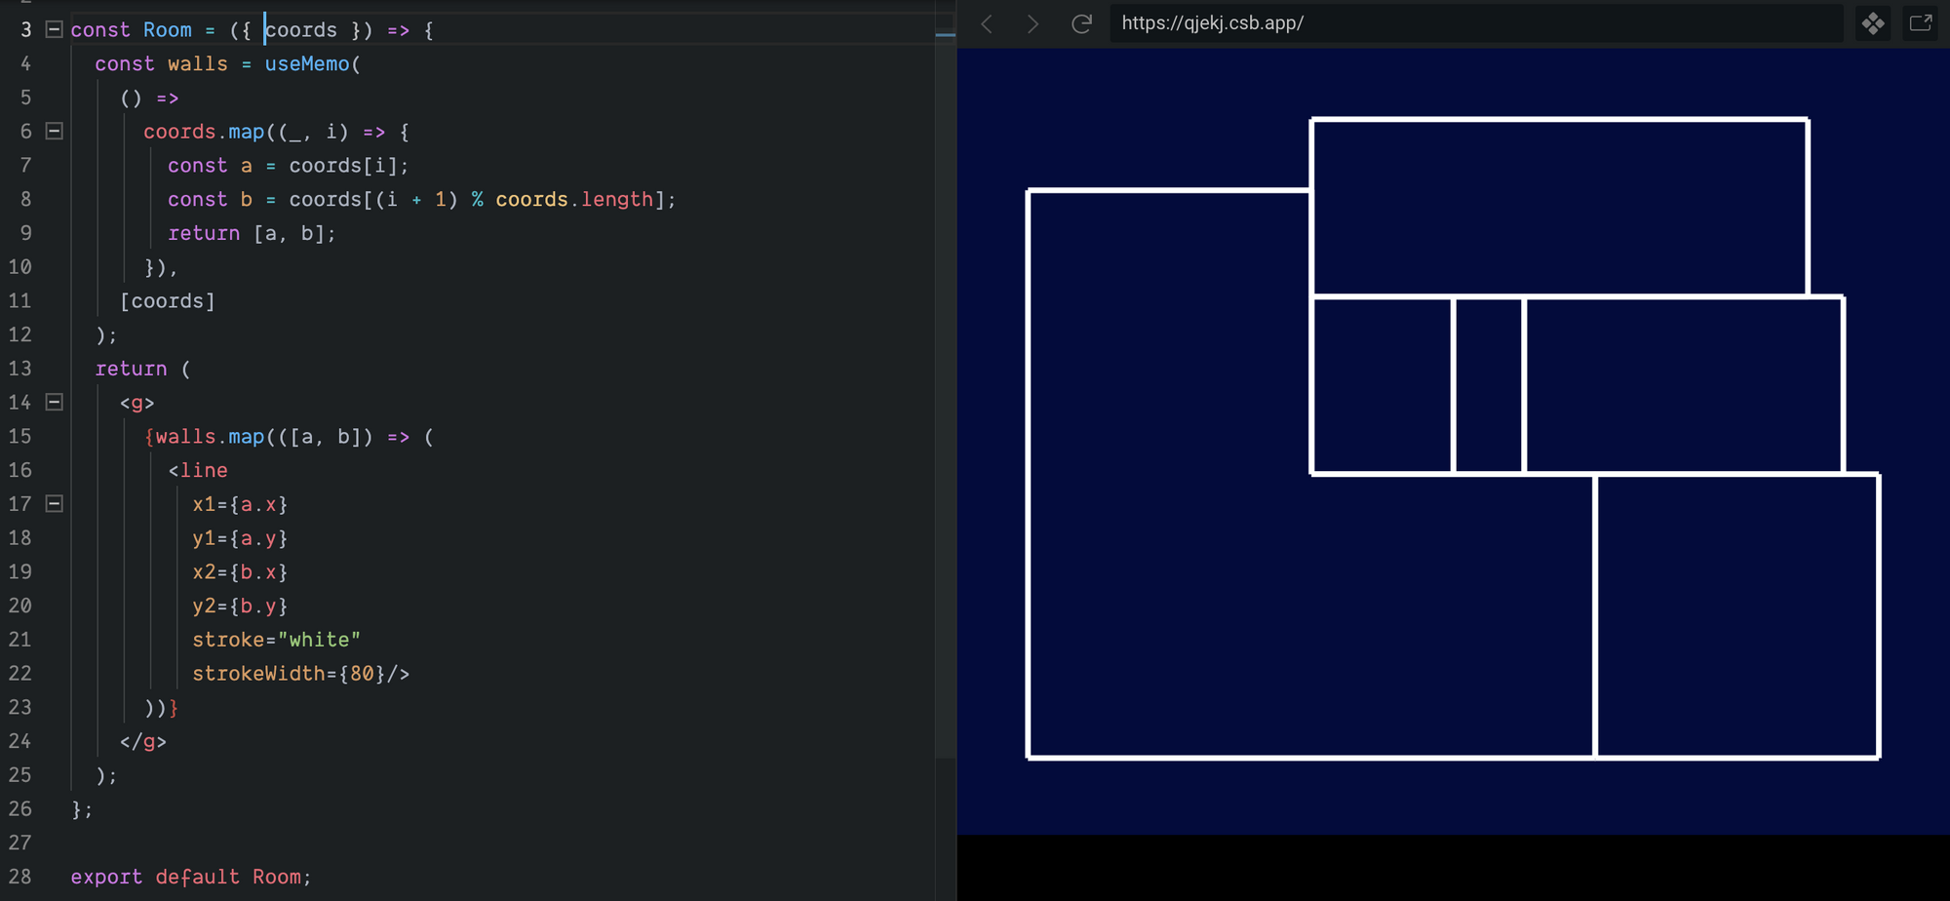
Task: Click the top rectangle room in preview
Action: [x=1560, y=207]
